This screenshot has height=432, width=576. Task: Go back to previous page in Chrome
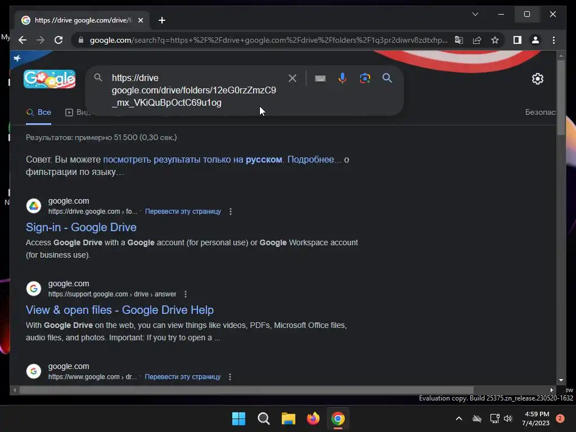point(22,40)
